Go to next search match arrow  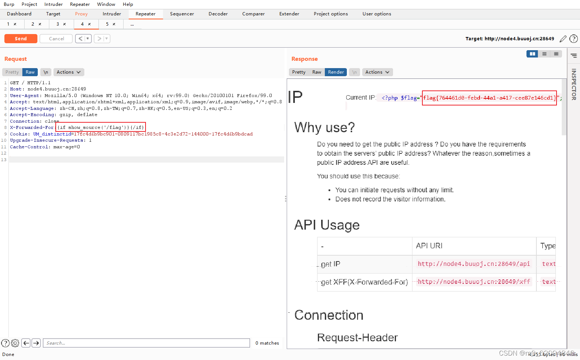36,343
